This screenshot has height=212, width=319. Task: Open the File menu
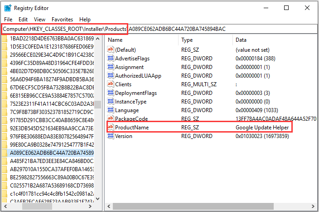(8, 20)
